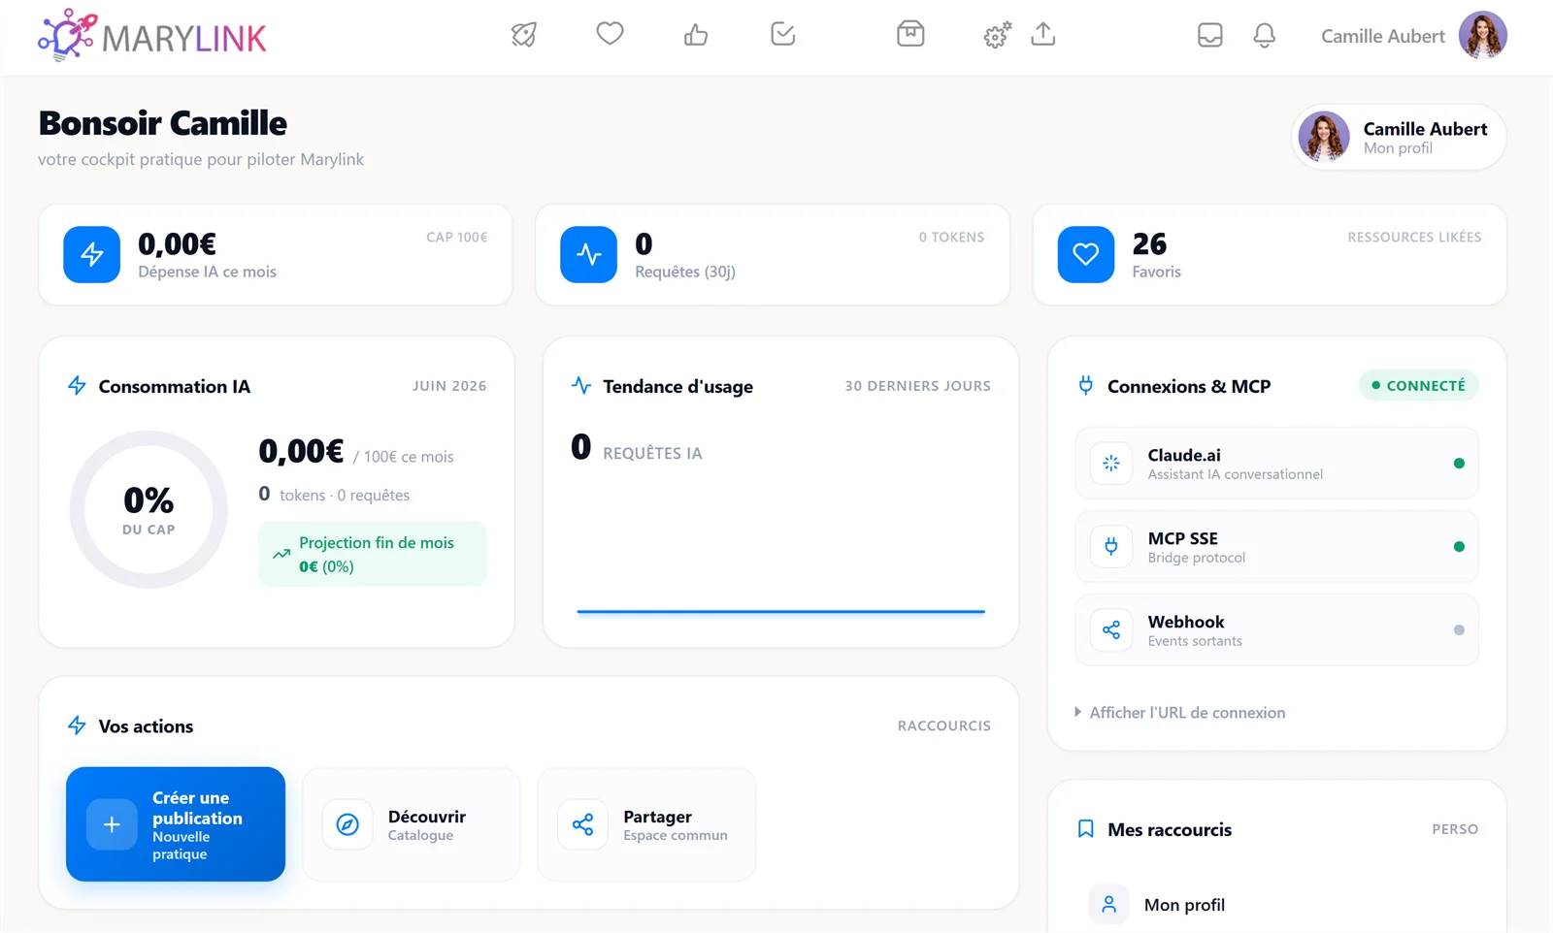Open the rocket icon in top navigation

click(524, 35)
